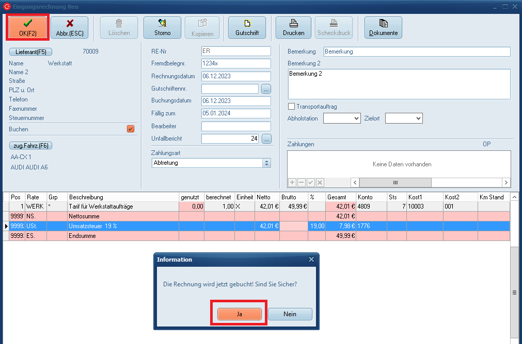Click Nein to cancel the booking
This screenshot has width=522, height=344.
[290, 314]
